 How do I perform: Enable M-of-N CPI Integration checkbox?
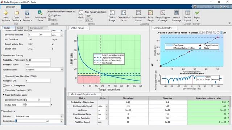click(4, 86)
